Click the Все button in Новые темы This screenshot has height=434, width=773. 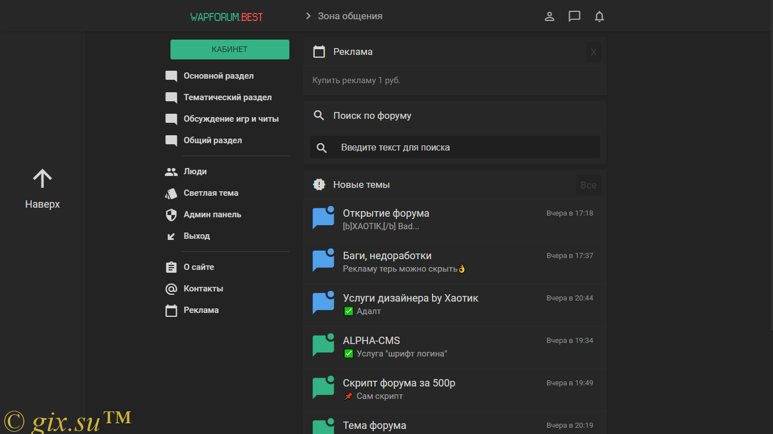click(x=588, y=185)
